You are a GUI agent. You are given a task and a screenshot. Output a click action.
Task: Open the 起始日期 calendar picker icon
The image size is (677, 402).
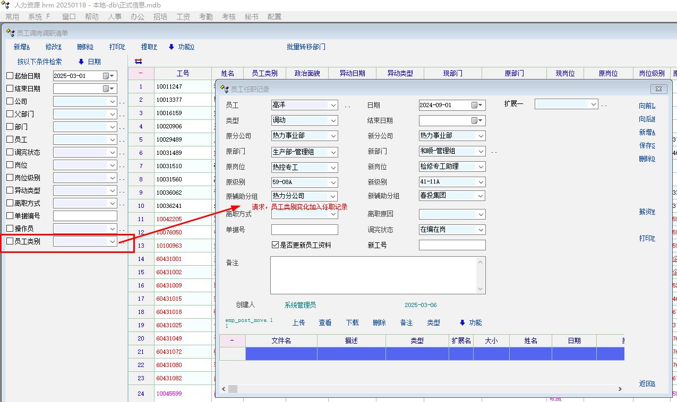106,76
